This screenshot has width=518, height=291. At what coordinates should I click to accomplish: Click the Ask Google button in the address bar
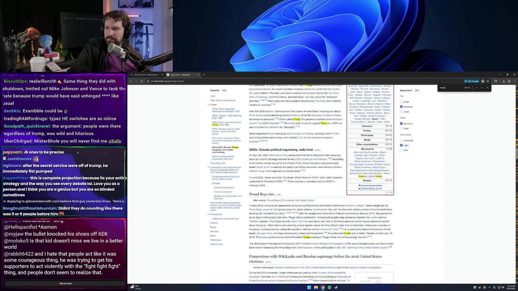[471, 81]
